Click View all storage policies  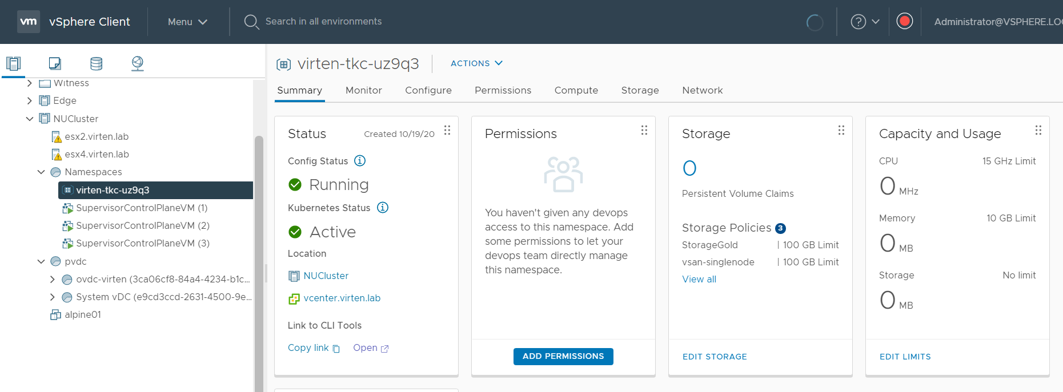coord(699,279)
